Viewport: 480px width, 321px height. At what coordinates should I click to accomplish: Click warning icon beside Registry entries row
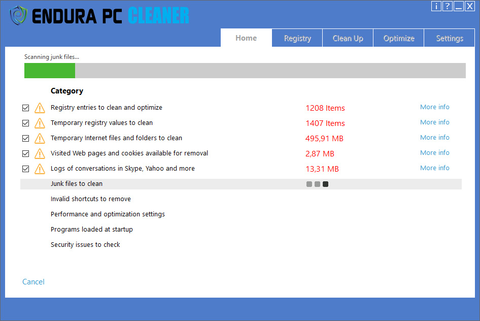(x=40, y=108)
